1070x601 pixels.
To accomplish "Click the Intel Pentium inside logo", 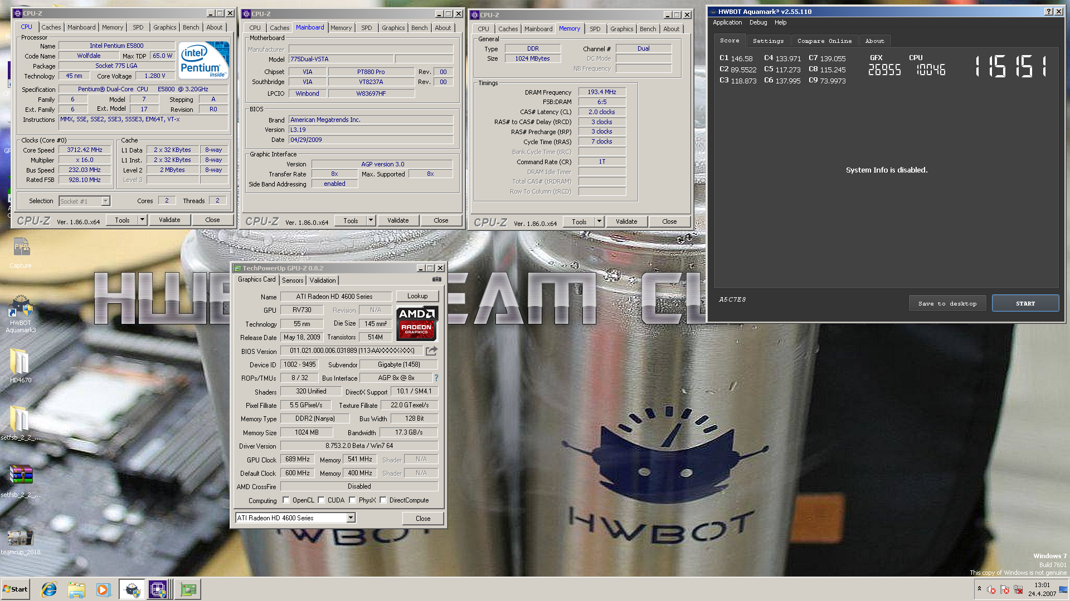I will [x=204, y=61].
